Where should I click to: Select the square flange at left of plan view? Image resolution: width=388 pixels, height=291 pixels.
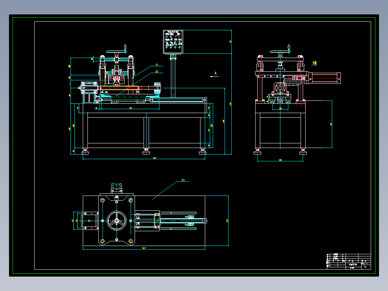pos(89,221)
